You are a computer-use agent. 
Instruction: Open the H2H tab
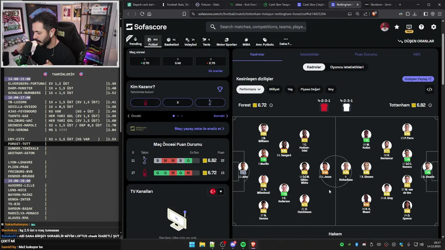[416, 55]
